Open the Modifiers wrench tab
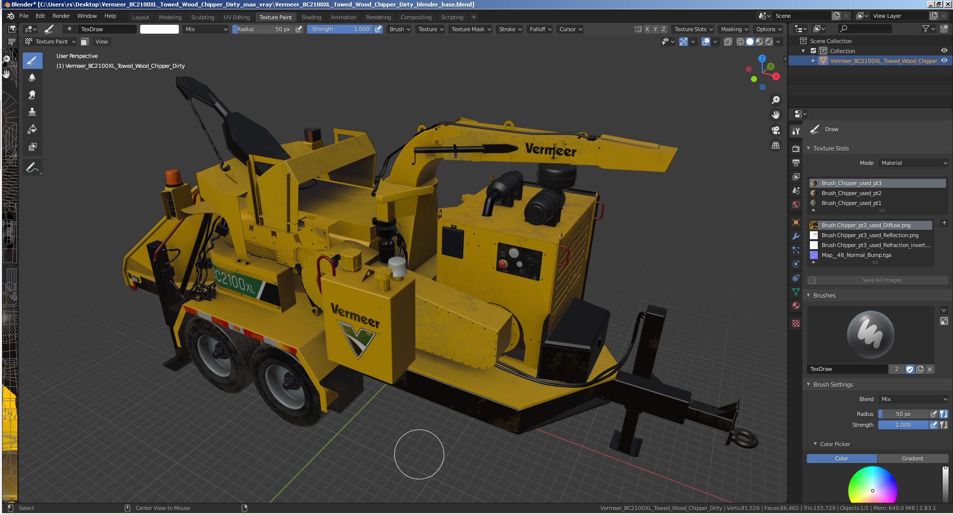953x515 pixels. [796, 236]
